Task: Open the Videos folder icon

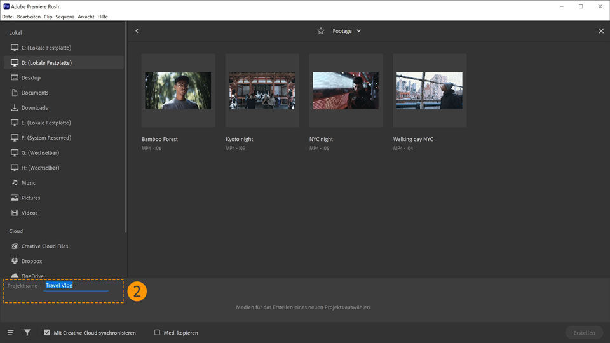Action: [x=15, y=213]
